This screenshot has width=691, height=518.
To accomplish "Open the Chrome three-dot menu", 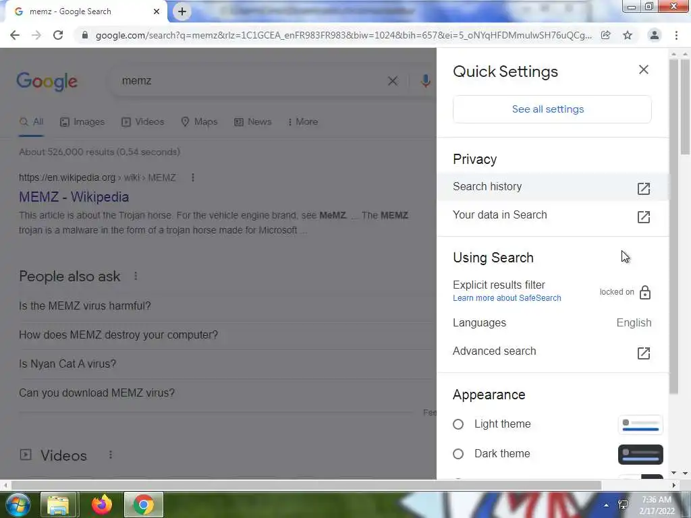I will coord(676,35).
